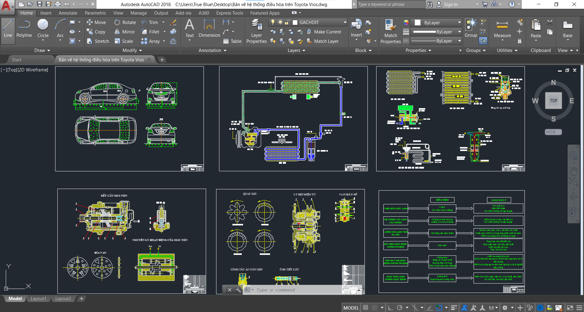Click the layer color swatch
This screenshot has height=312, width=584.
[295, 22]
